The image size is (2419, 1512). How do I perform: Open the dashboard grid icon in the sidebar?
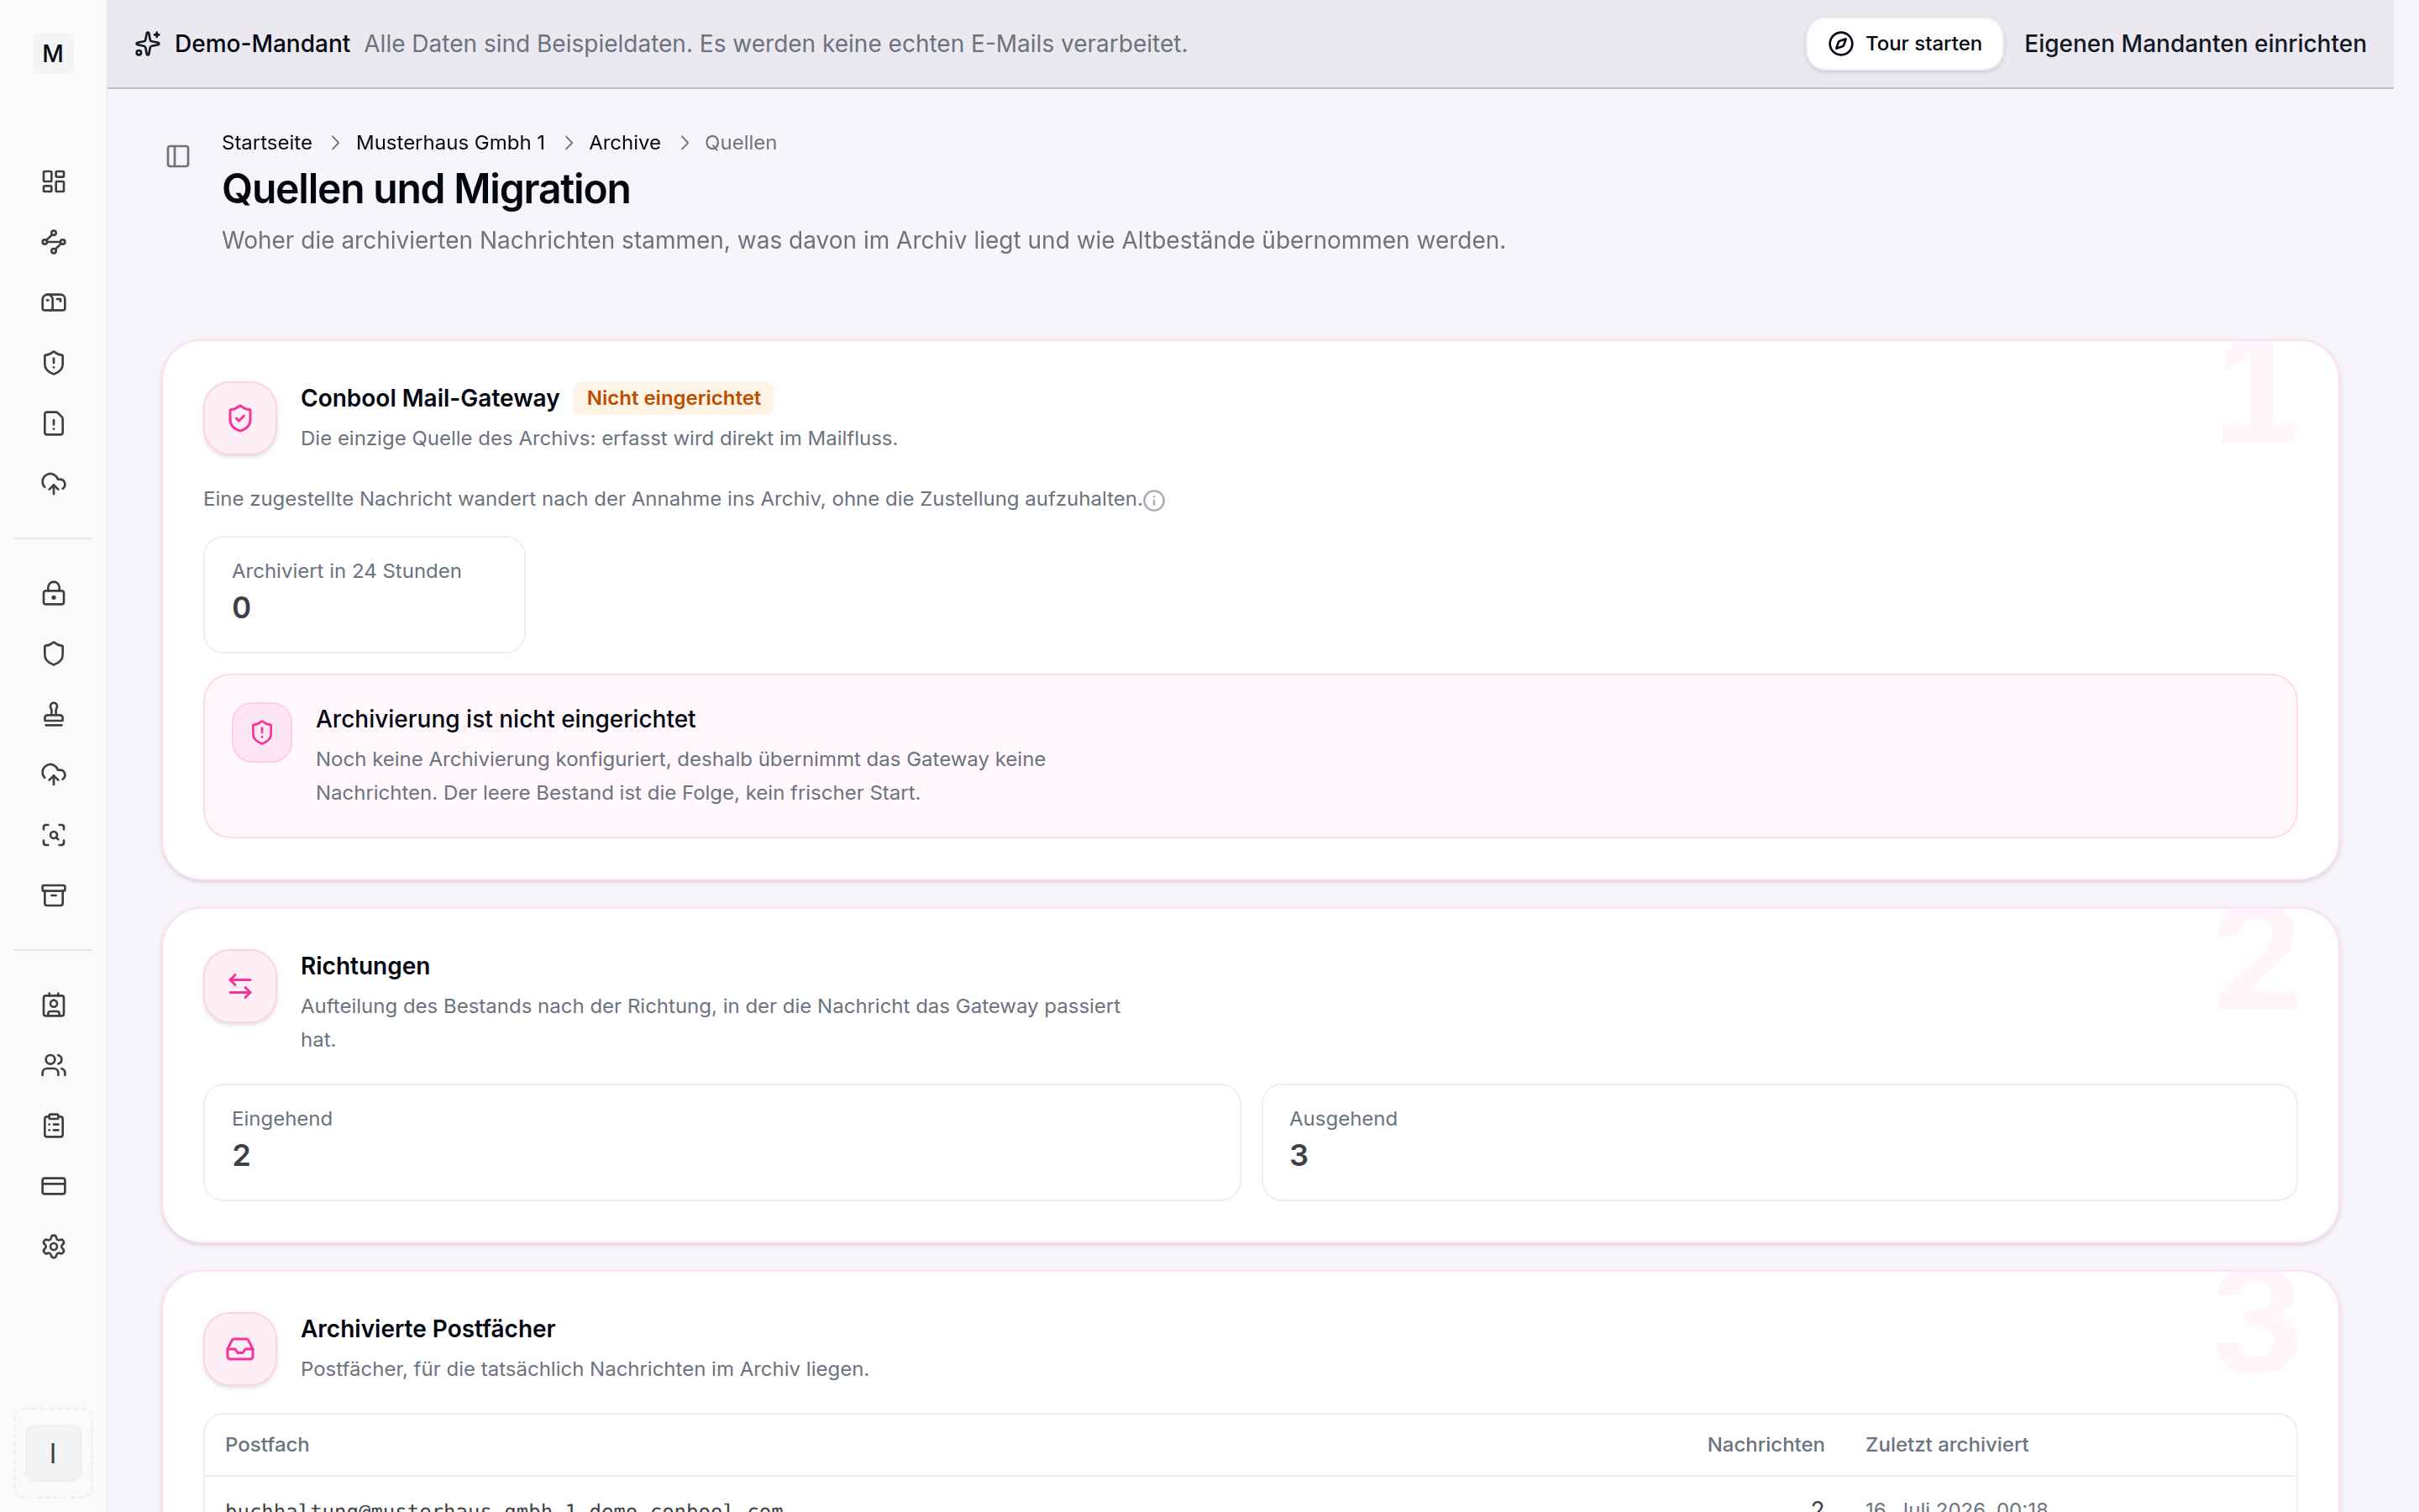(x=53, y=181)
